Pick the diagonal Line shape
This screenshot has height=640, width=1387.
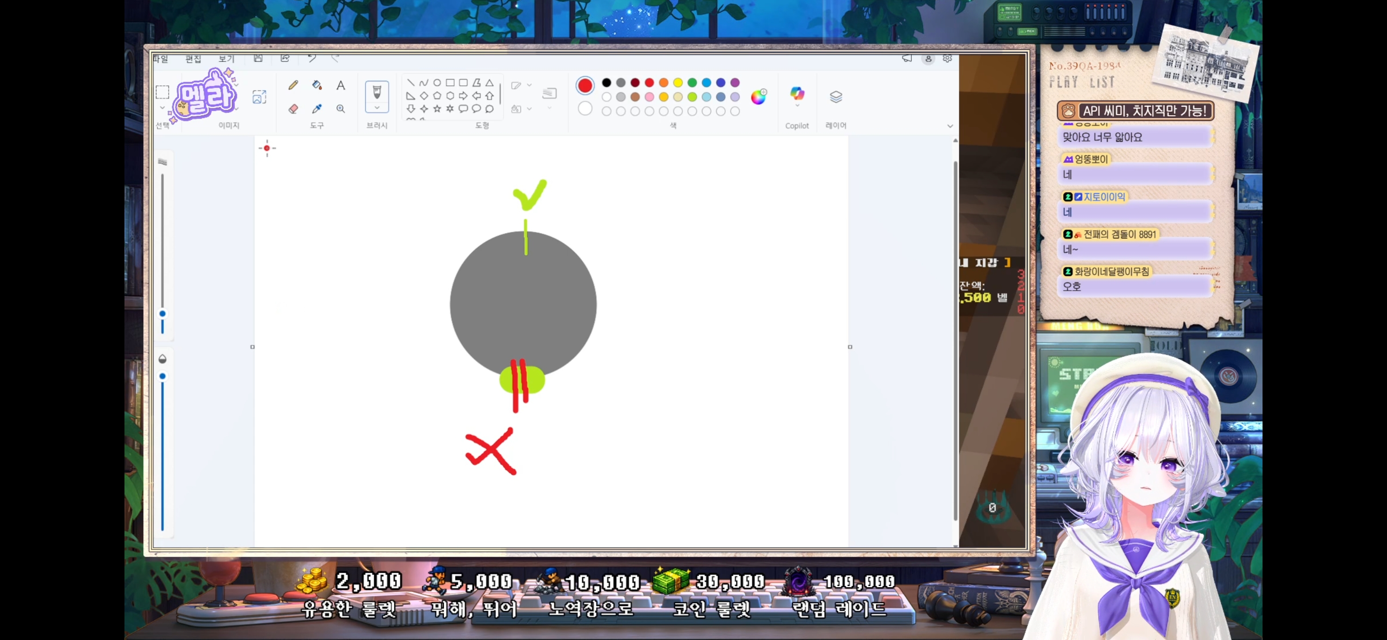pos(411,82)
